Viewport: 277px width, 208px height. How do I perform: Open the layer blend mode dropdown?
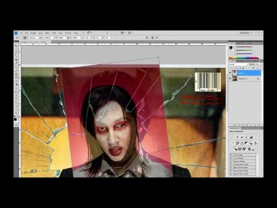click(x=239, y=64)
